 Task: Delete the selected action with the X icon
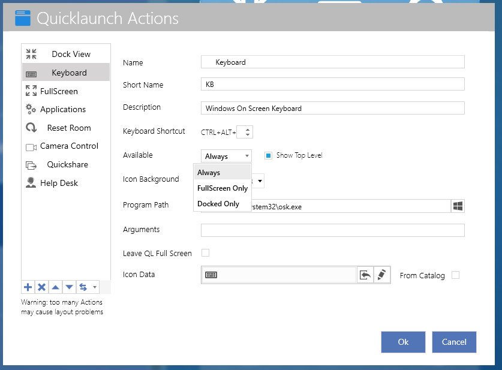[41, 287]
